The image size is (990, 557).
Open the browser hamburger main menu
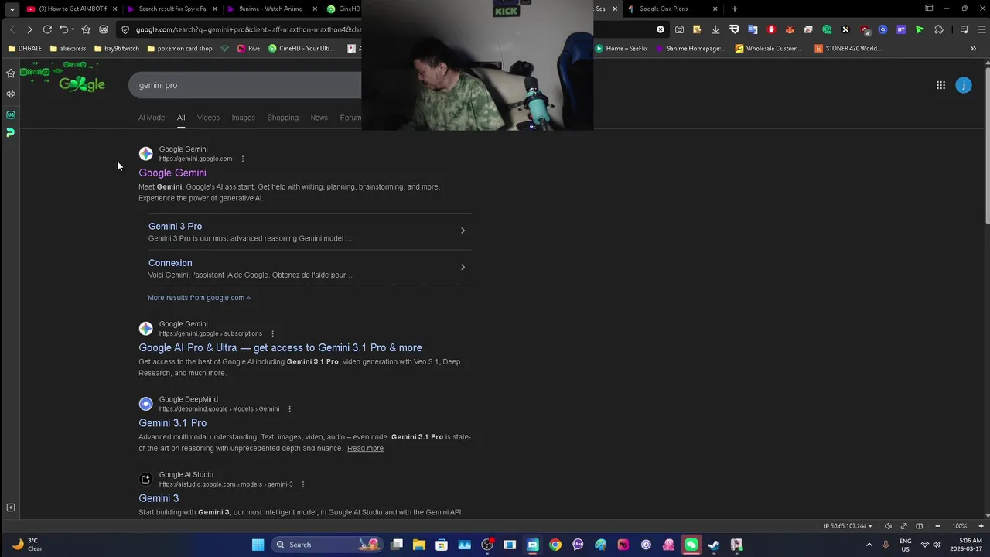point(980,29)
